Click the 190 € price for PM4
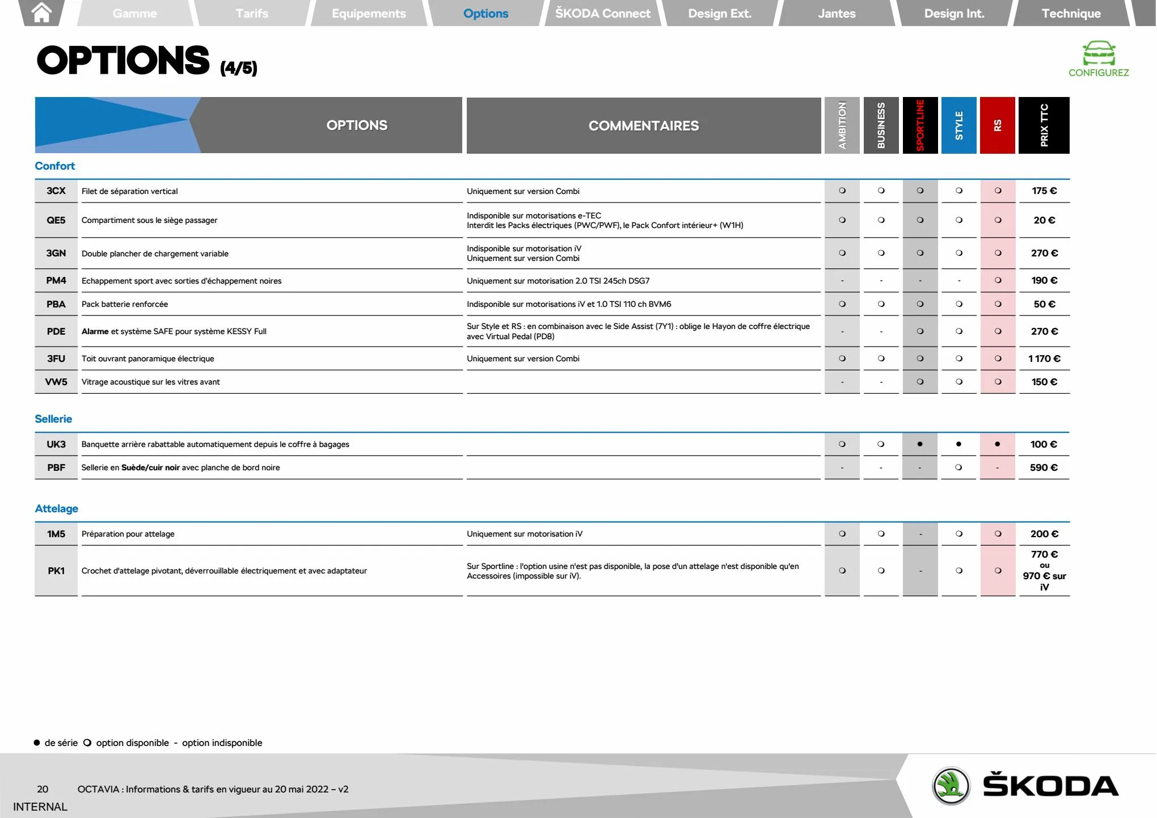The image size is (1157, 818). [x=1044, y=280]
